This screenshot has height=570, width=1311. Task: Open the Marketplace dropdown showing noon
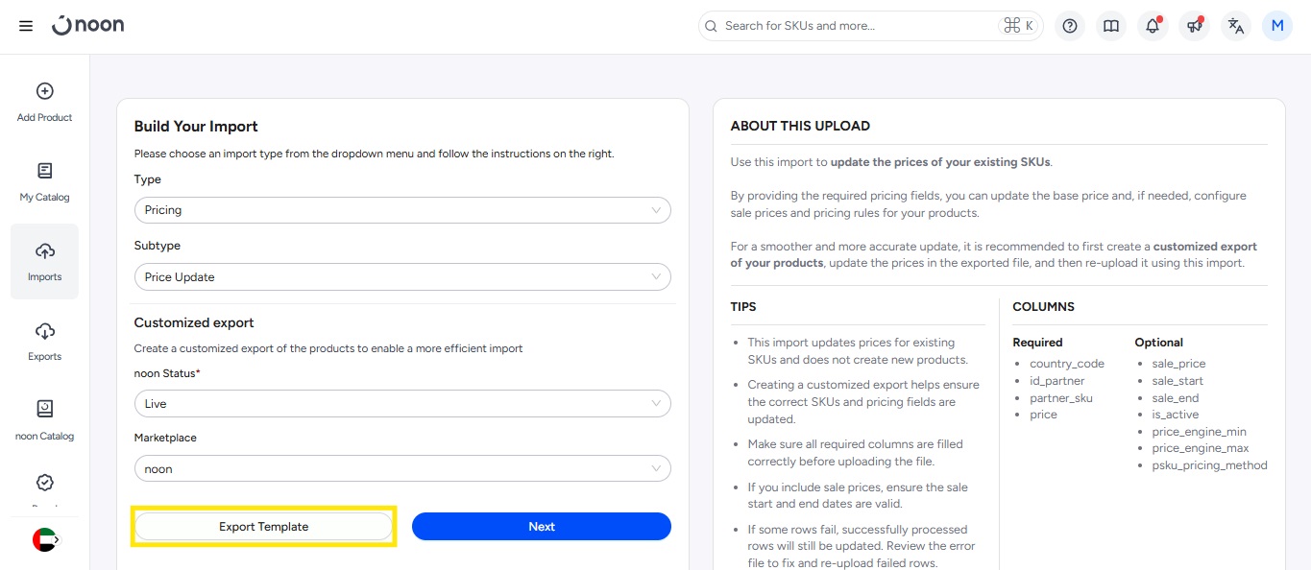[x=402, y=469]
